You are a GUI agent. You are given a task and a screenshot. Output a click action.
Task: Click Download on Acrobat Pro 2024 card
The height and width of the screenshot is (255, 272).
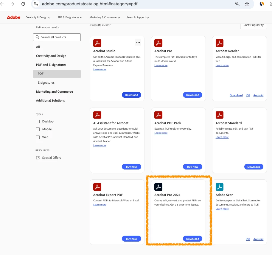point(192,239)
